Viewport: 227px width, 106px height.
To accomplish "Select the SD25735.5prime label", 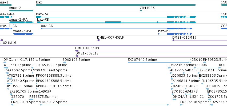I will pyautogui.click(x=218, y=102).
